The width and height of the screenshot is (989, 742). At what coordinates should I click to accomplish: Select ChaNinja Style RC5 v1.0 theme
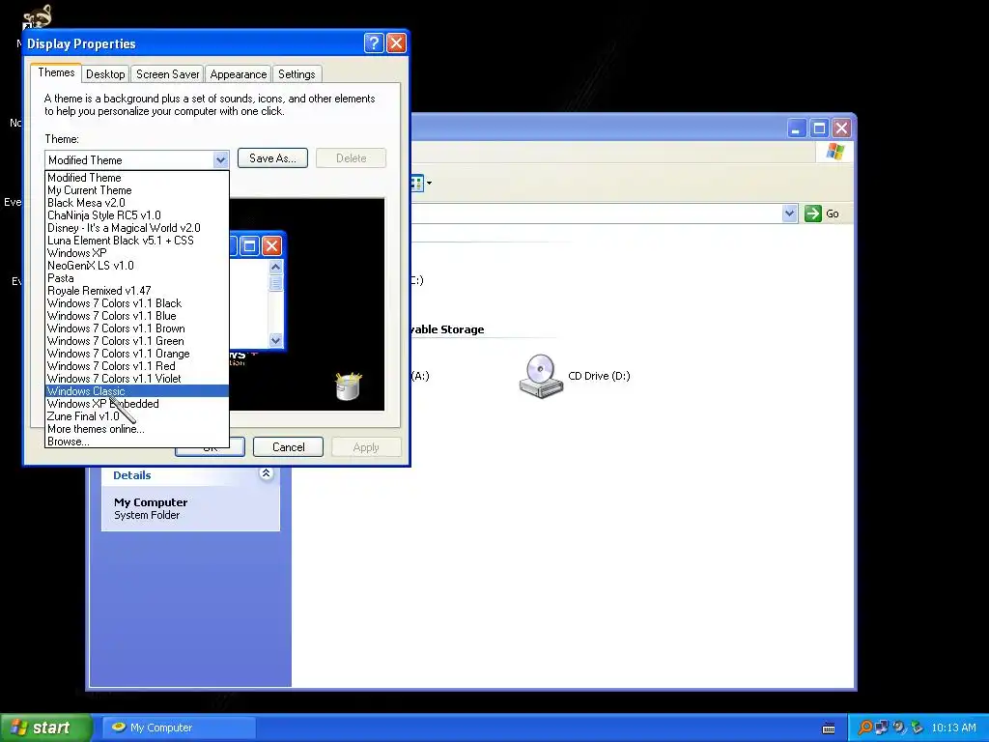click(137, 215)
